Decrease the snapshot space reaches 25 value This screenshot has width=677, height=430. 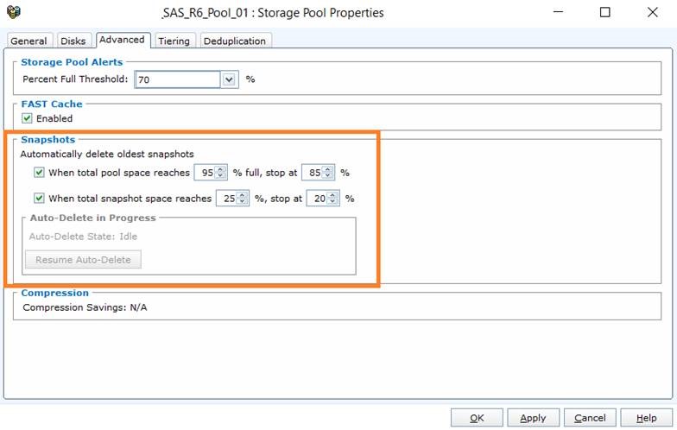point(242,201)
